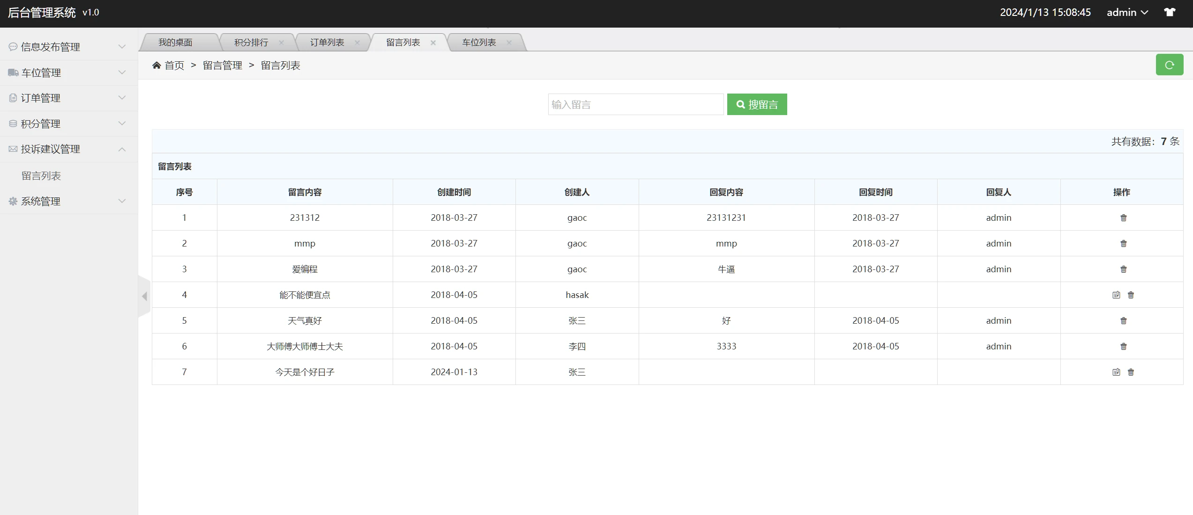Viewport: 1193px width, 515px height.
Task: Go to 首页 breadcrumb link
Action: pyautogui.click(x=174, y=65)
